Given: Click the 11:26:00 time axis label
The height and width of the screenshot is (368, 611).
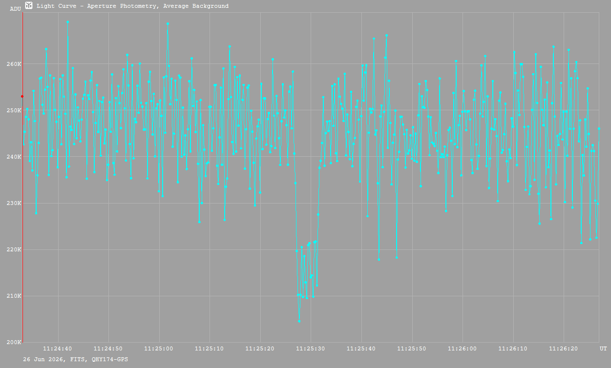Looking at the screenshot, I should pyautogui.click(x=462, y=348).
